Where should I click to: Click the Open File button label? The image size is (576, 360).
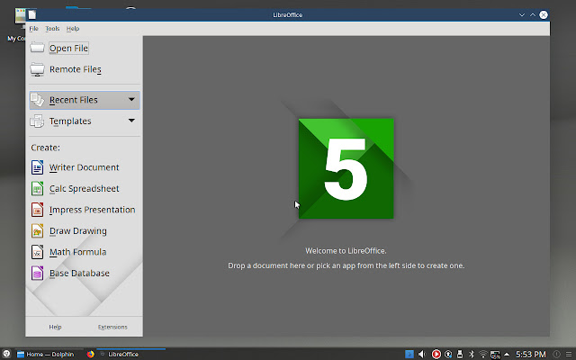click(x=68, y=48)
